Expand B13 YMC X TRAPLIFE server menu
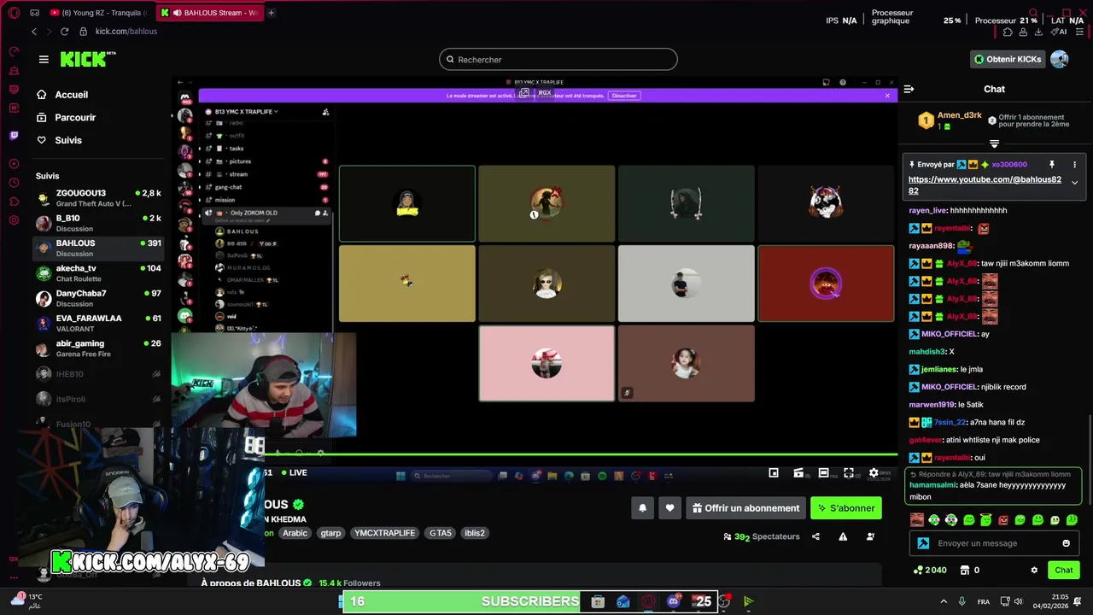This screenshot has width=1093, height=615. pos(246,112)
